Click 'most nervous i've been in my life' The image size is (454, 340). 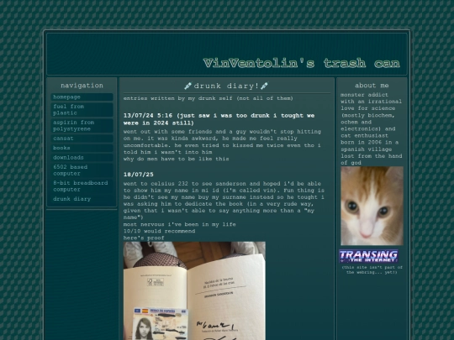[x=180, y=224]
